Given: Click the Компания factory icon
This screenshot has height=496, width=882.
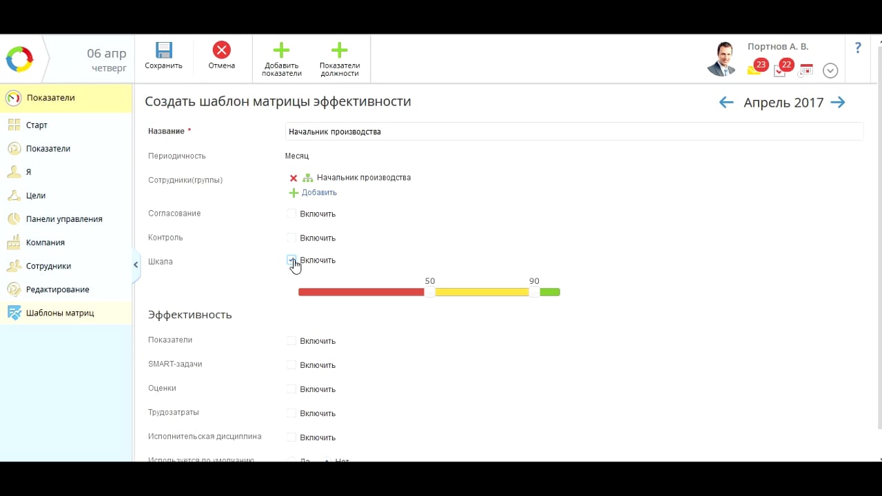Looking at the screenshot, I should [14, 242].
